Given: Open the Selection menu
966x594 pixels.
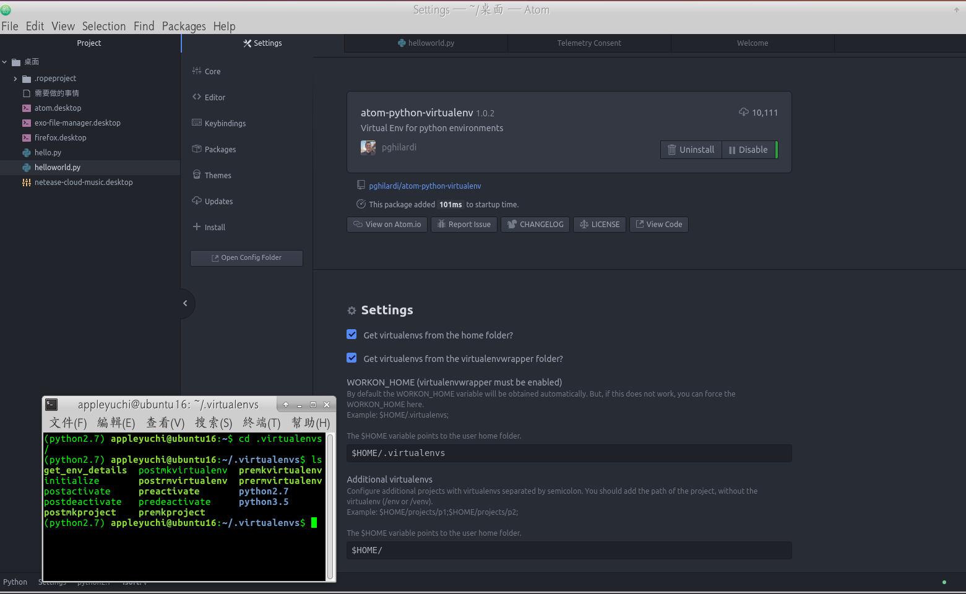Looking at the screenshot, I should 104,26.
